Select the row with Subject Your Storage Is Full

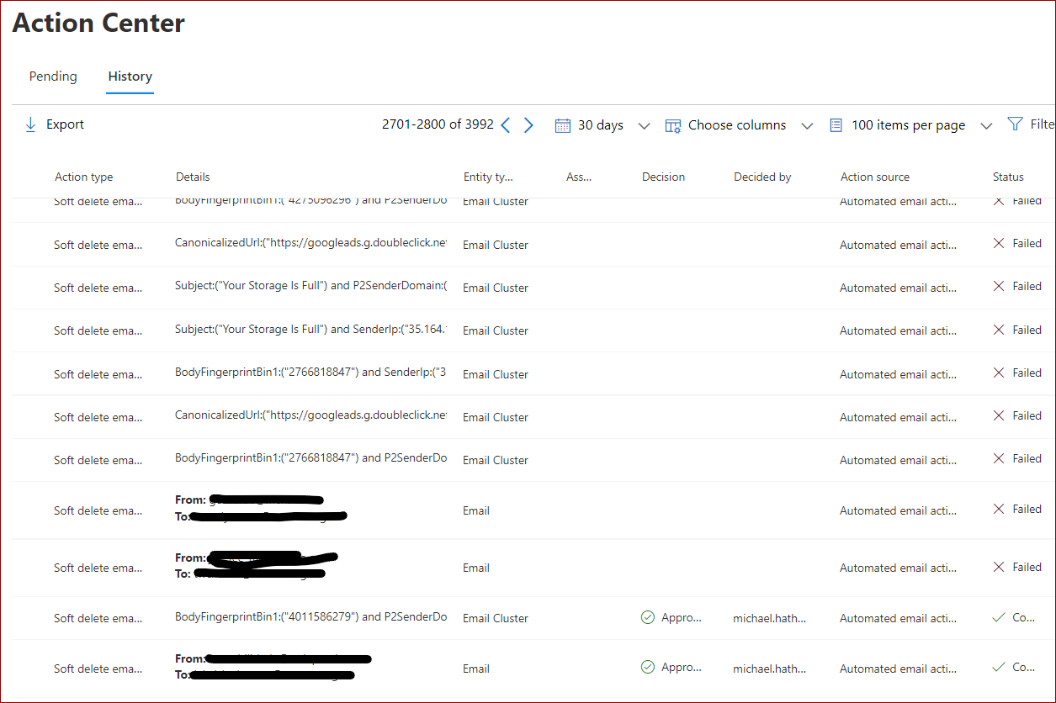(x=310, y=288)
